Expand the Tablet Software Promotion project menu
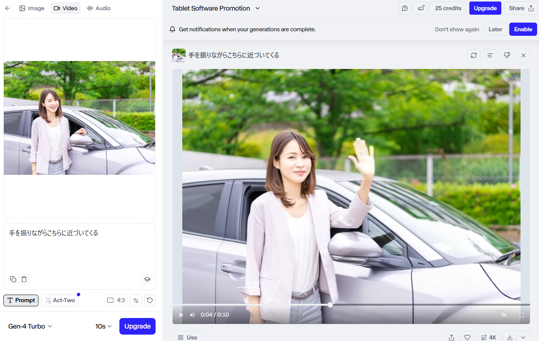539x341 pixels. pyautogui.click(x=258, y=8)
